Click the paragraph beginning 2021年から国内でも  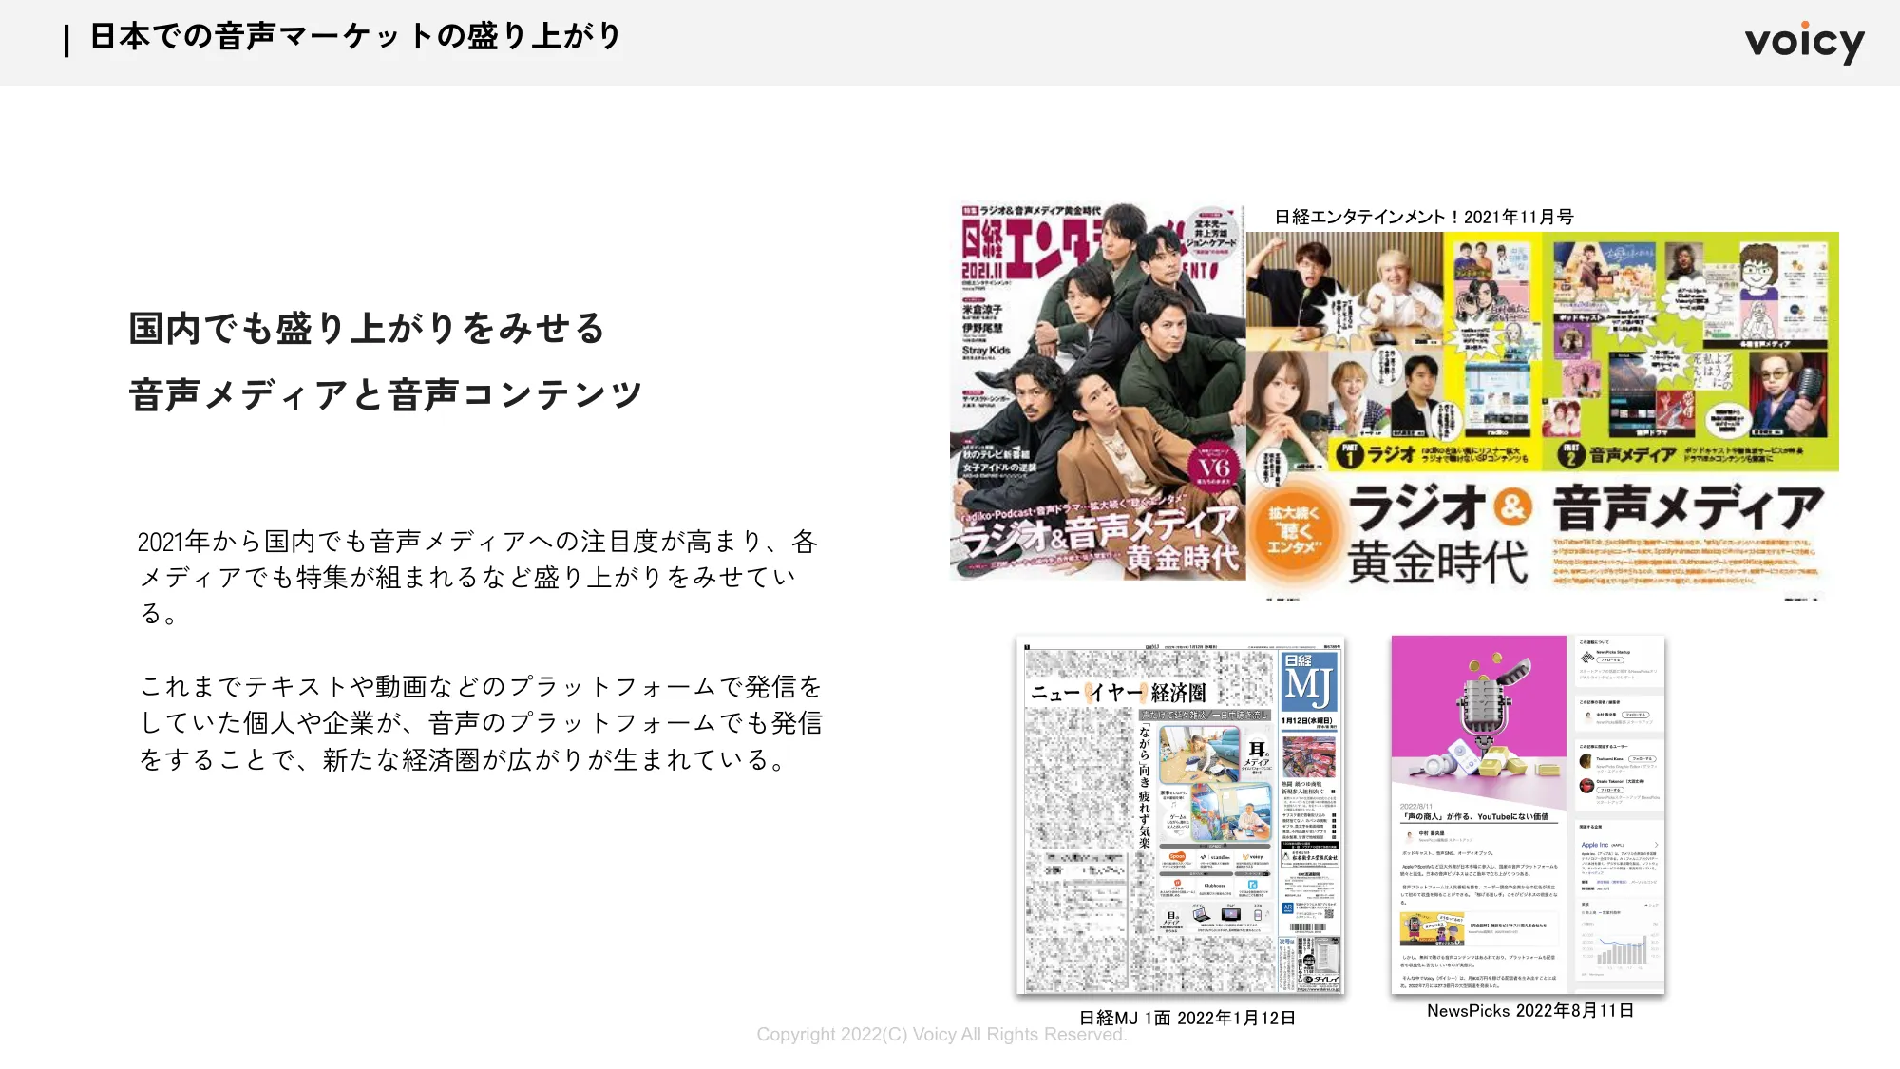click(478, 578)
